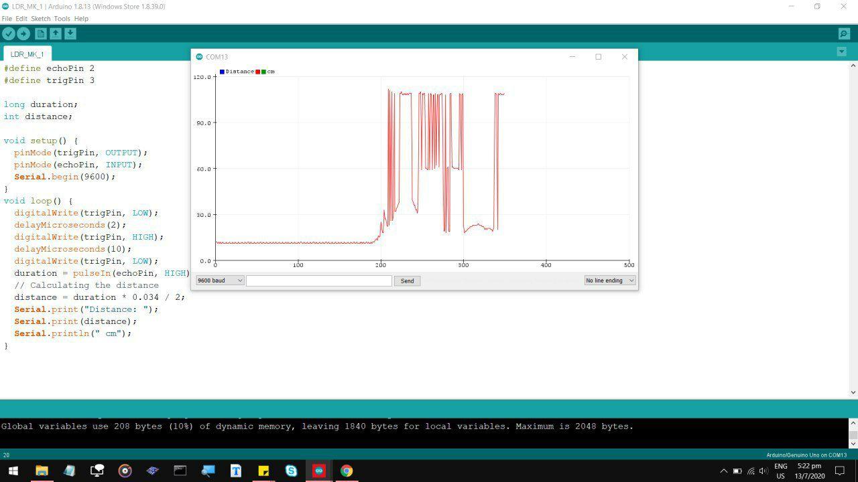Close the COM13 serial plotter window
This screenshot has width=858, height=482.
point(625,57)
